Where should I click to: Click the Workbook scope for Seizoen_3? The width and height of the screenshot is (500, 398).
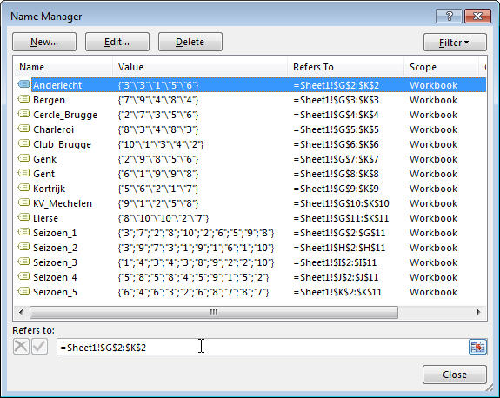(x=433, y=262)
